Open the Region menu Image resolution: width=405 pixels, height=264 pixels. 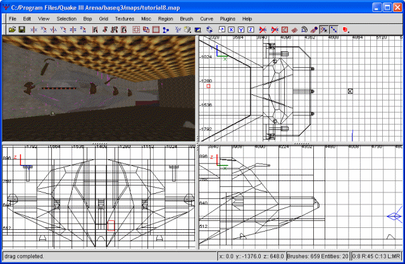tap(166, 18)
